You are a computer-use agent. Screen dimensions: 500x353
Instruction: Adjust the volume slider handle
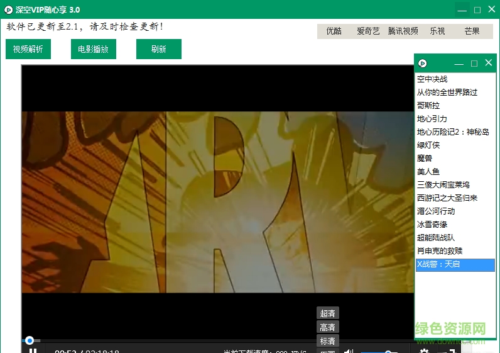[388, 351]
